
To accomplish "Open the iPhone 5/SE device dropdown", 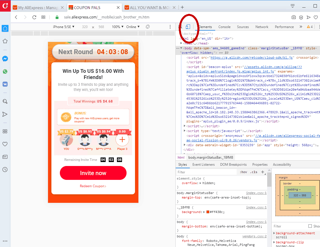I will click(64, 27).
